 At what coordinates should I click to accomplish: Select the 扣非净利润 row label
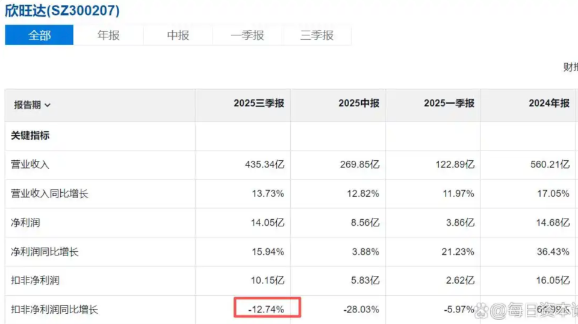tap(35, 281)
